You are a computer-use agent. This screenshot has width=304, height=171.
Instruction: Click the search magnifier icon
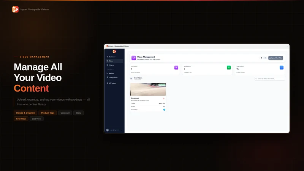pos(256,79)
